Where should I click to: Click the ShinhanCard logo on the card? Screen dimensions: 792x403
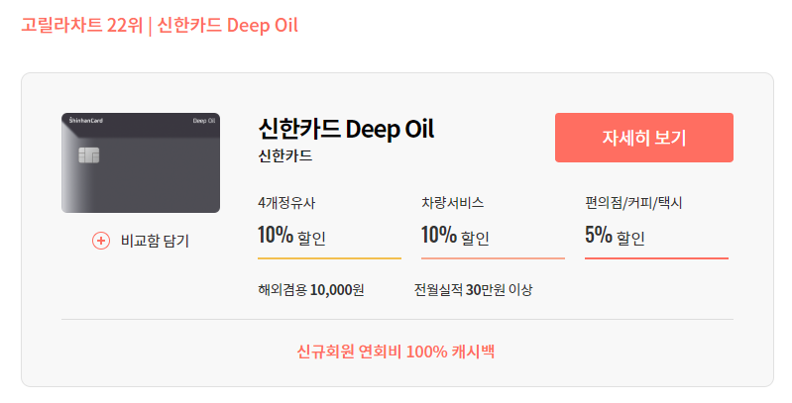[86, 121]
